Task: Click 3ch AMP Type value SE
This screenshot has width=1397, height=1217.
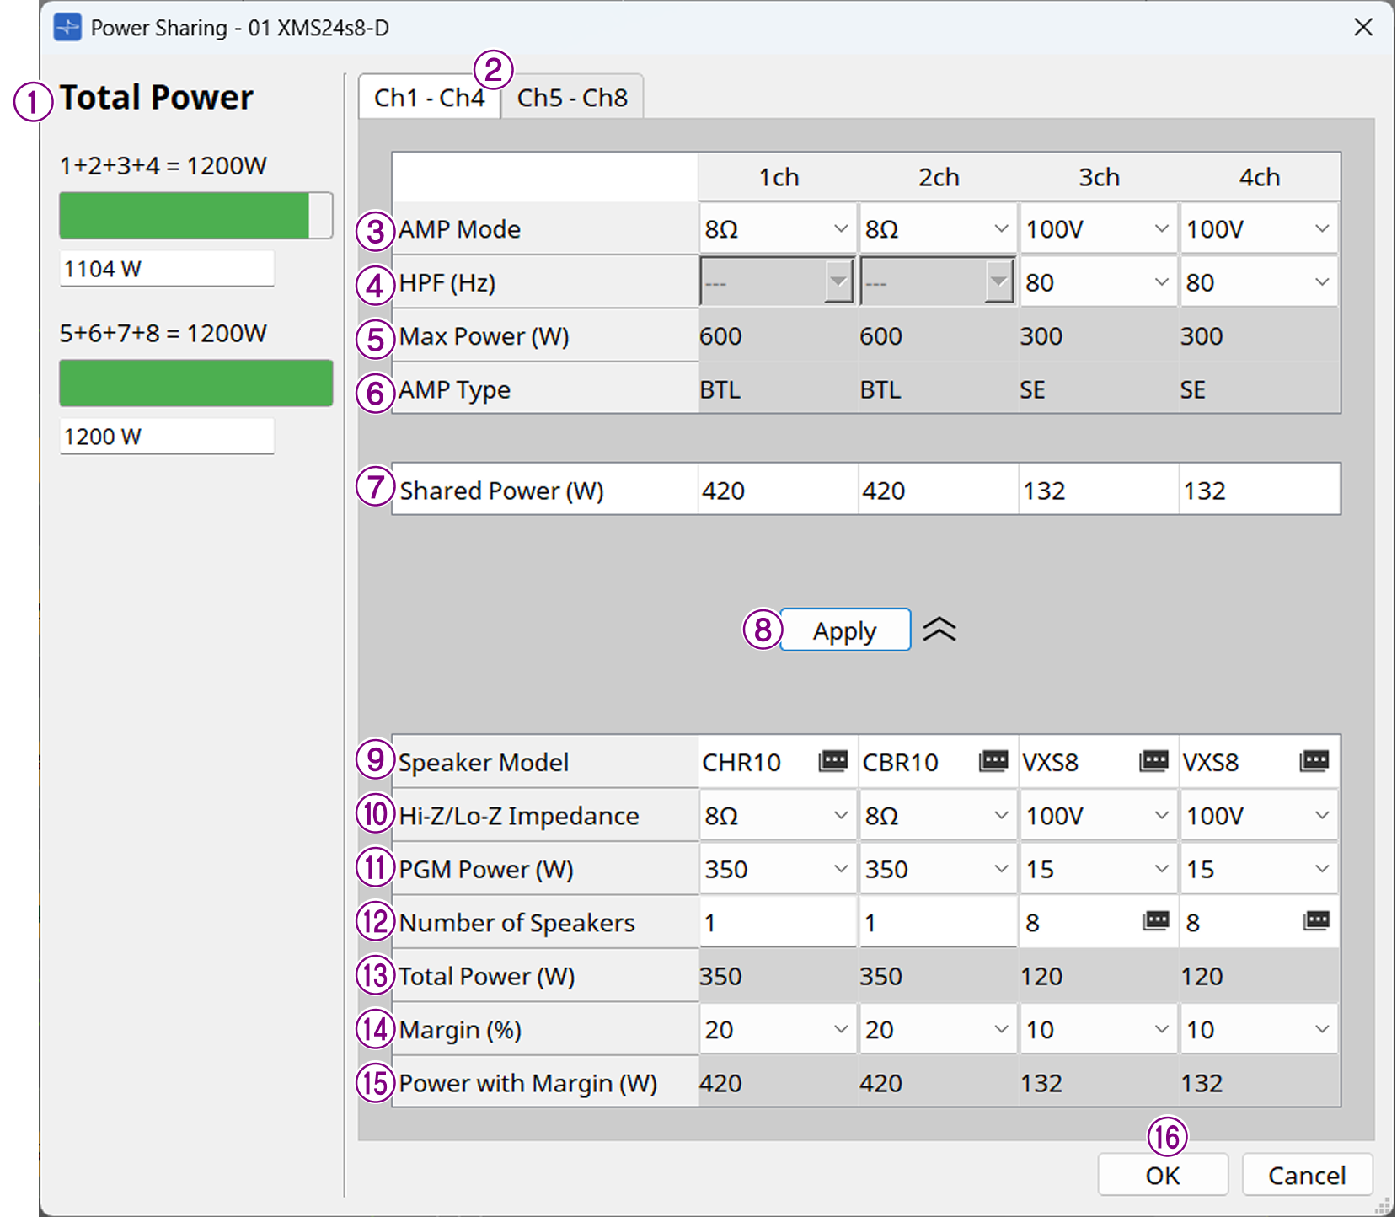Action: tap(1032, 389)
